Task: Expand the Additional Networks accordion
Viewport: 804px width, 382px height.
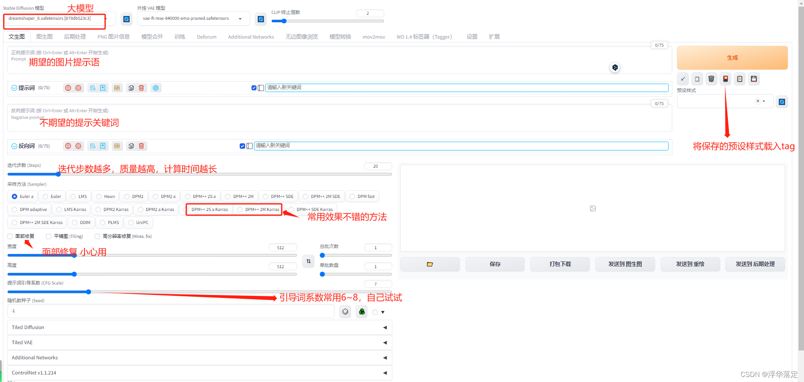Action: pos(200,358)
